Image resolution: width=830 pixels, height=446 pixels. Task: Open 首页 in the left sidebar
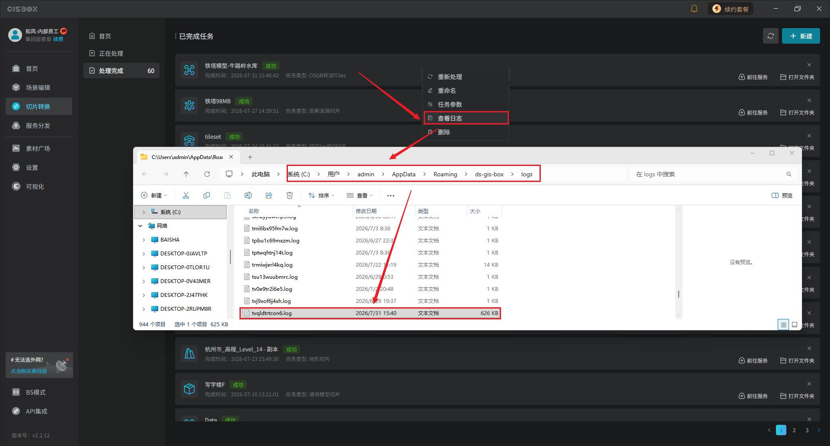[x=39, y=69]
